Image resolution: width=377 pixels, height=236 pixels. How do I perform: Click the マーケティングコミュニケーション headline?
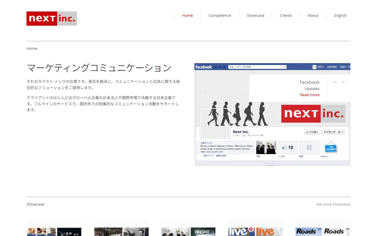tap(99, 68)
